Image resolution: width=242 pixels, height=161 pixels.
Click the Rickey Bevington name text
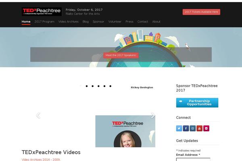pos(142,87)
